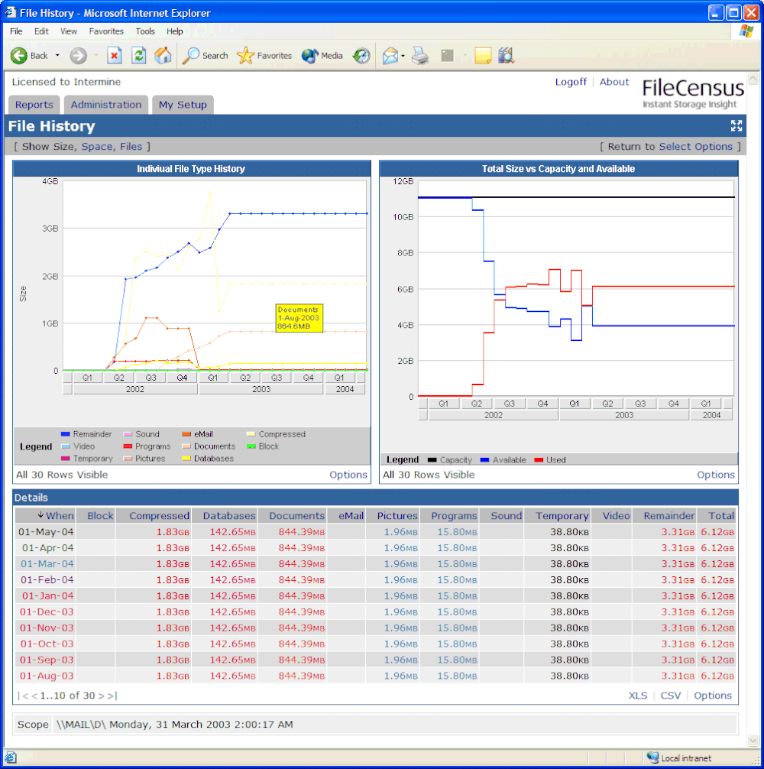Refresh the page with the Refresh icon
This screenshot has width=764, height=769.
pos(138,55)
